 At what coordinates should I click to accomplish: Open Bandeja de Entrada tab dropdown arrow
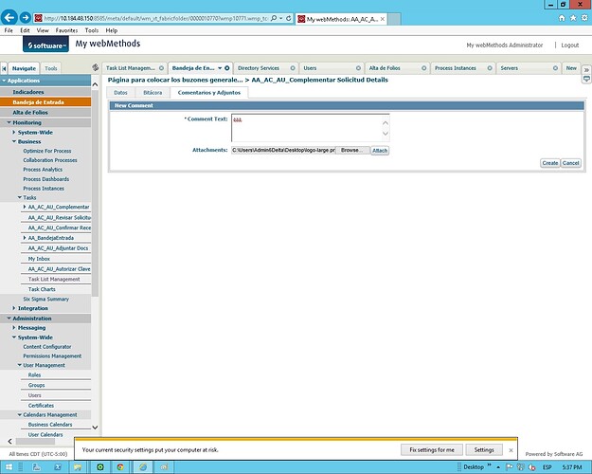pos(220,68)
